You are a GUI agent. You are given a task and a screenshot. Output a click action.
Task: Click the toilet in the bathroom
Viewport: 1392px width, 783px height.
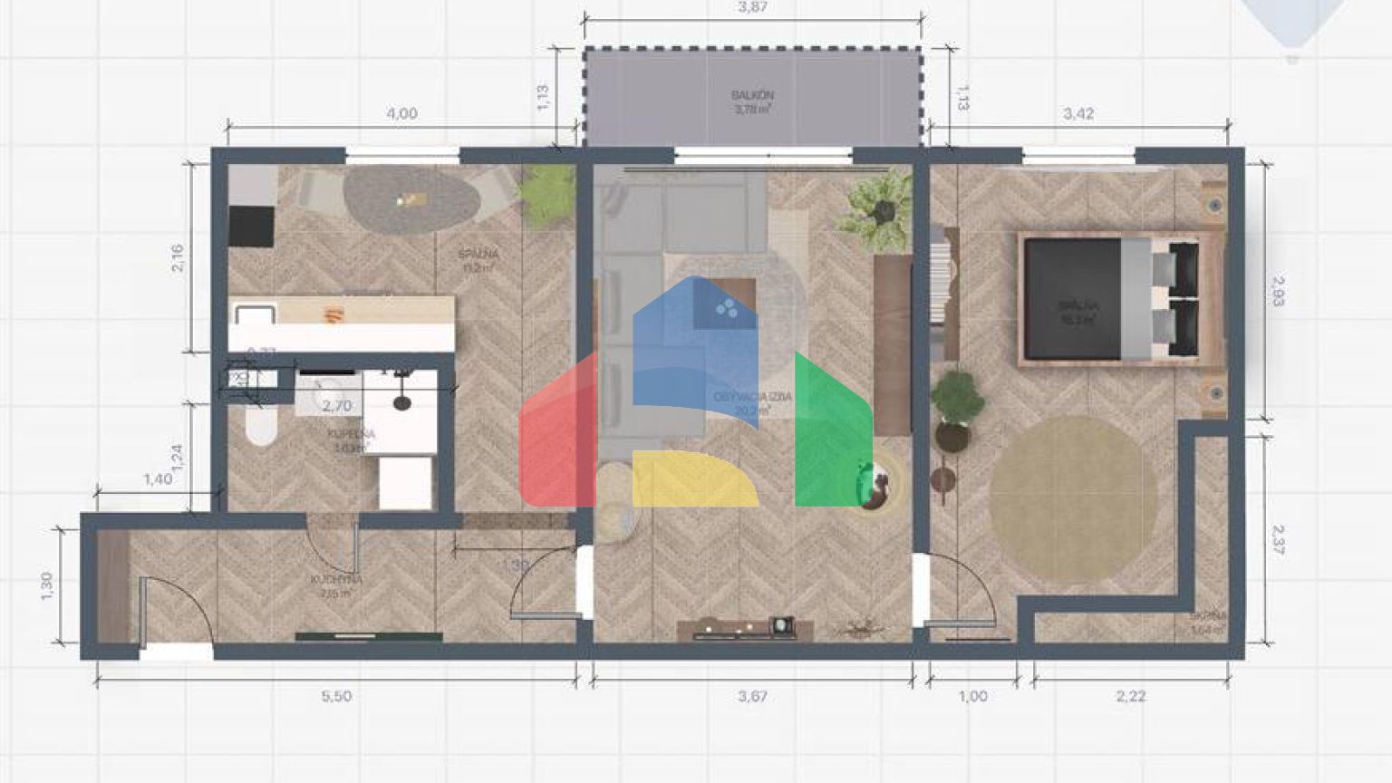tap(260, 422)
